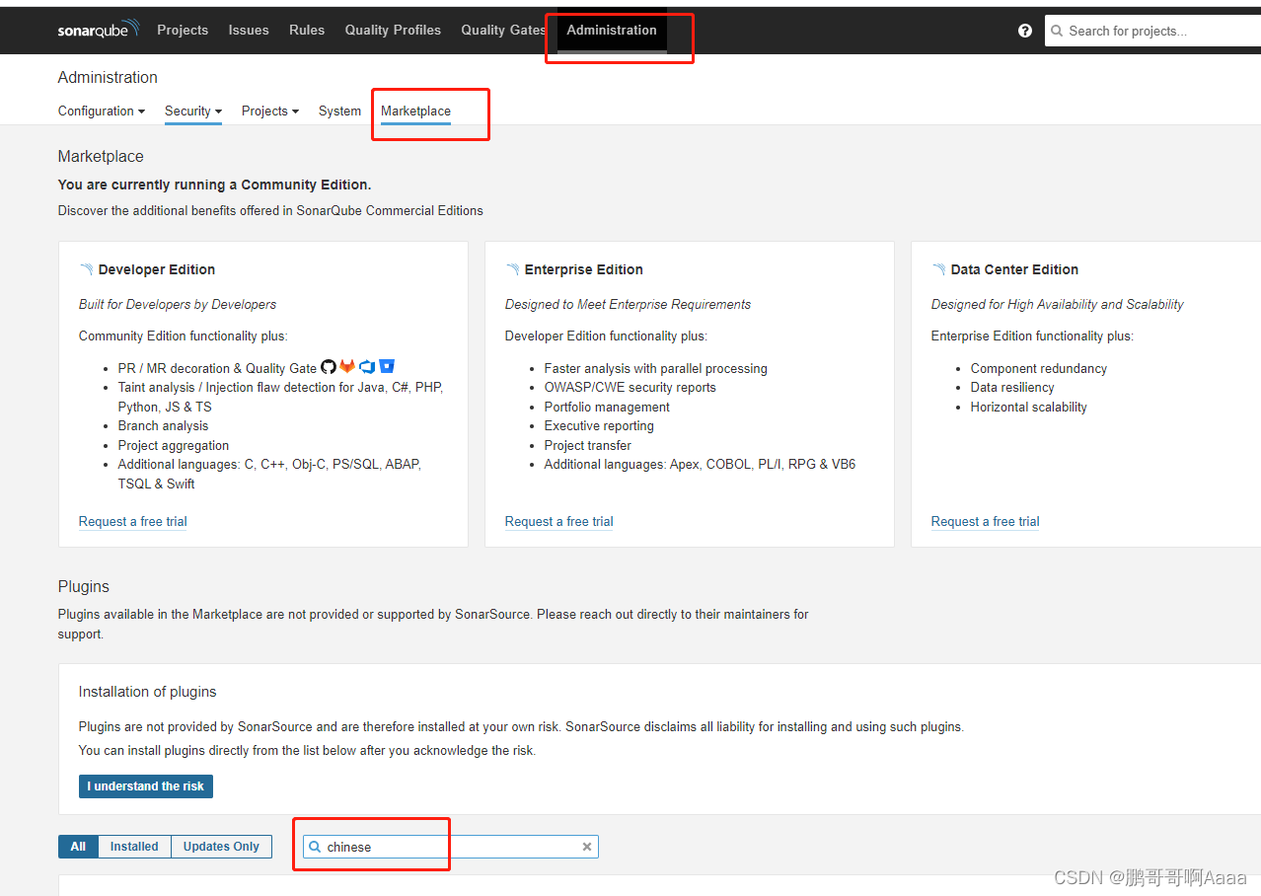Expand the Configuration dropdown

tap(102, 112)
